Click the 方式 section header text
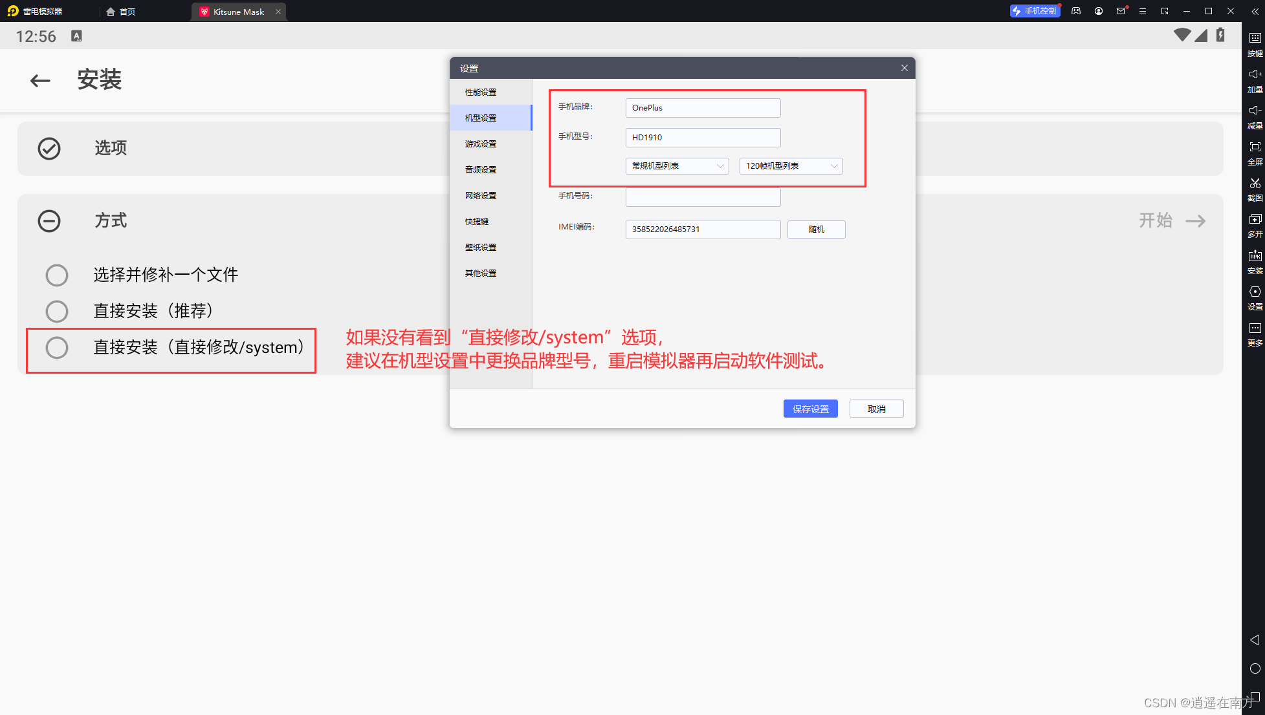1265x715 pixels. click(x=111, y=220)
